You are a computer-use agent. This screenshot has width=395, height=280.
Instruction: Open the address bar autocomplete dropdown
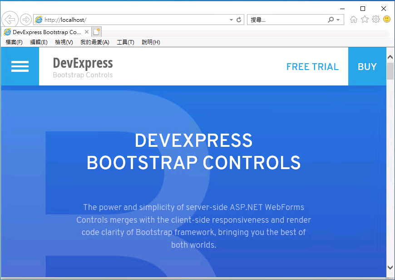[x=231, y=20]
